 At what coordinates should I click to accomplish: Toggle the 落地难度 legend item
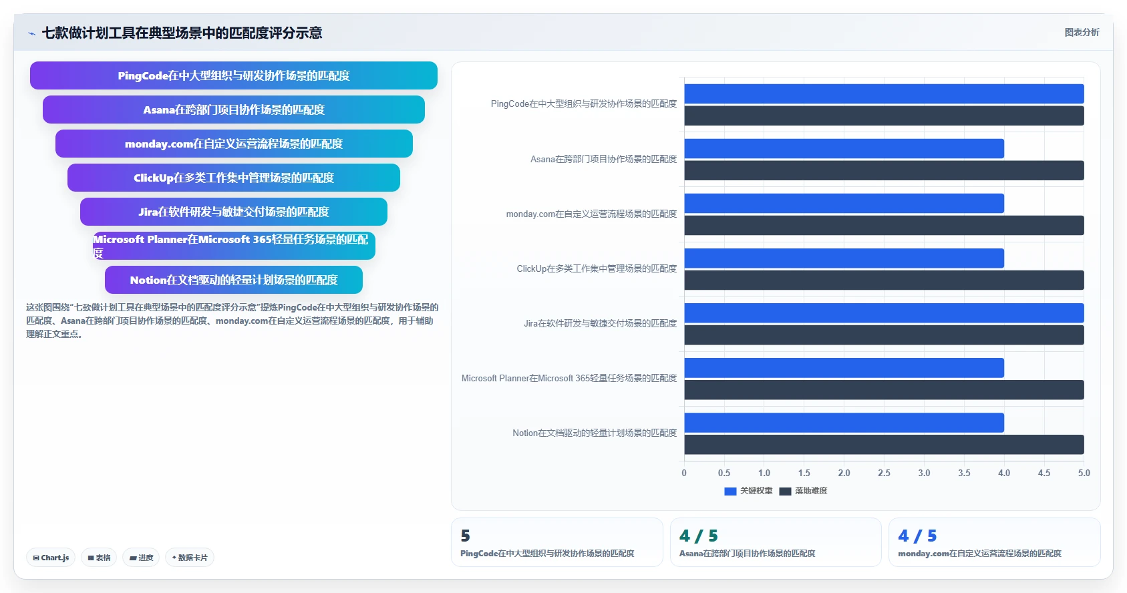click(x=803, y=491)
